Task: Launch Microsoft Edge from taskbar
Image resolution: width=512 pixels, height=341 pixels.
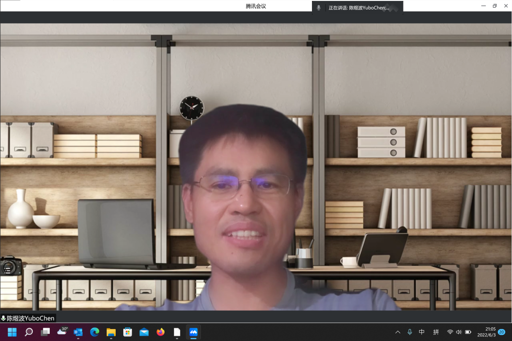Action: coord(94,332)
